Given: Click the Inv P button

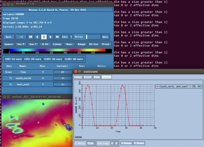Looking at the screenshot, I should tap(21, 44).
